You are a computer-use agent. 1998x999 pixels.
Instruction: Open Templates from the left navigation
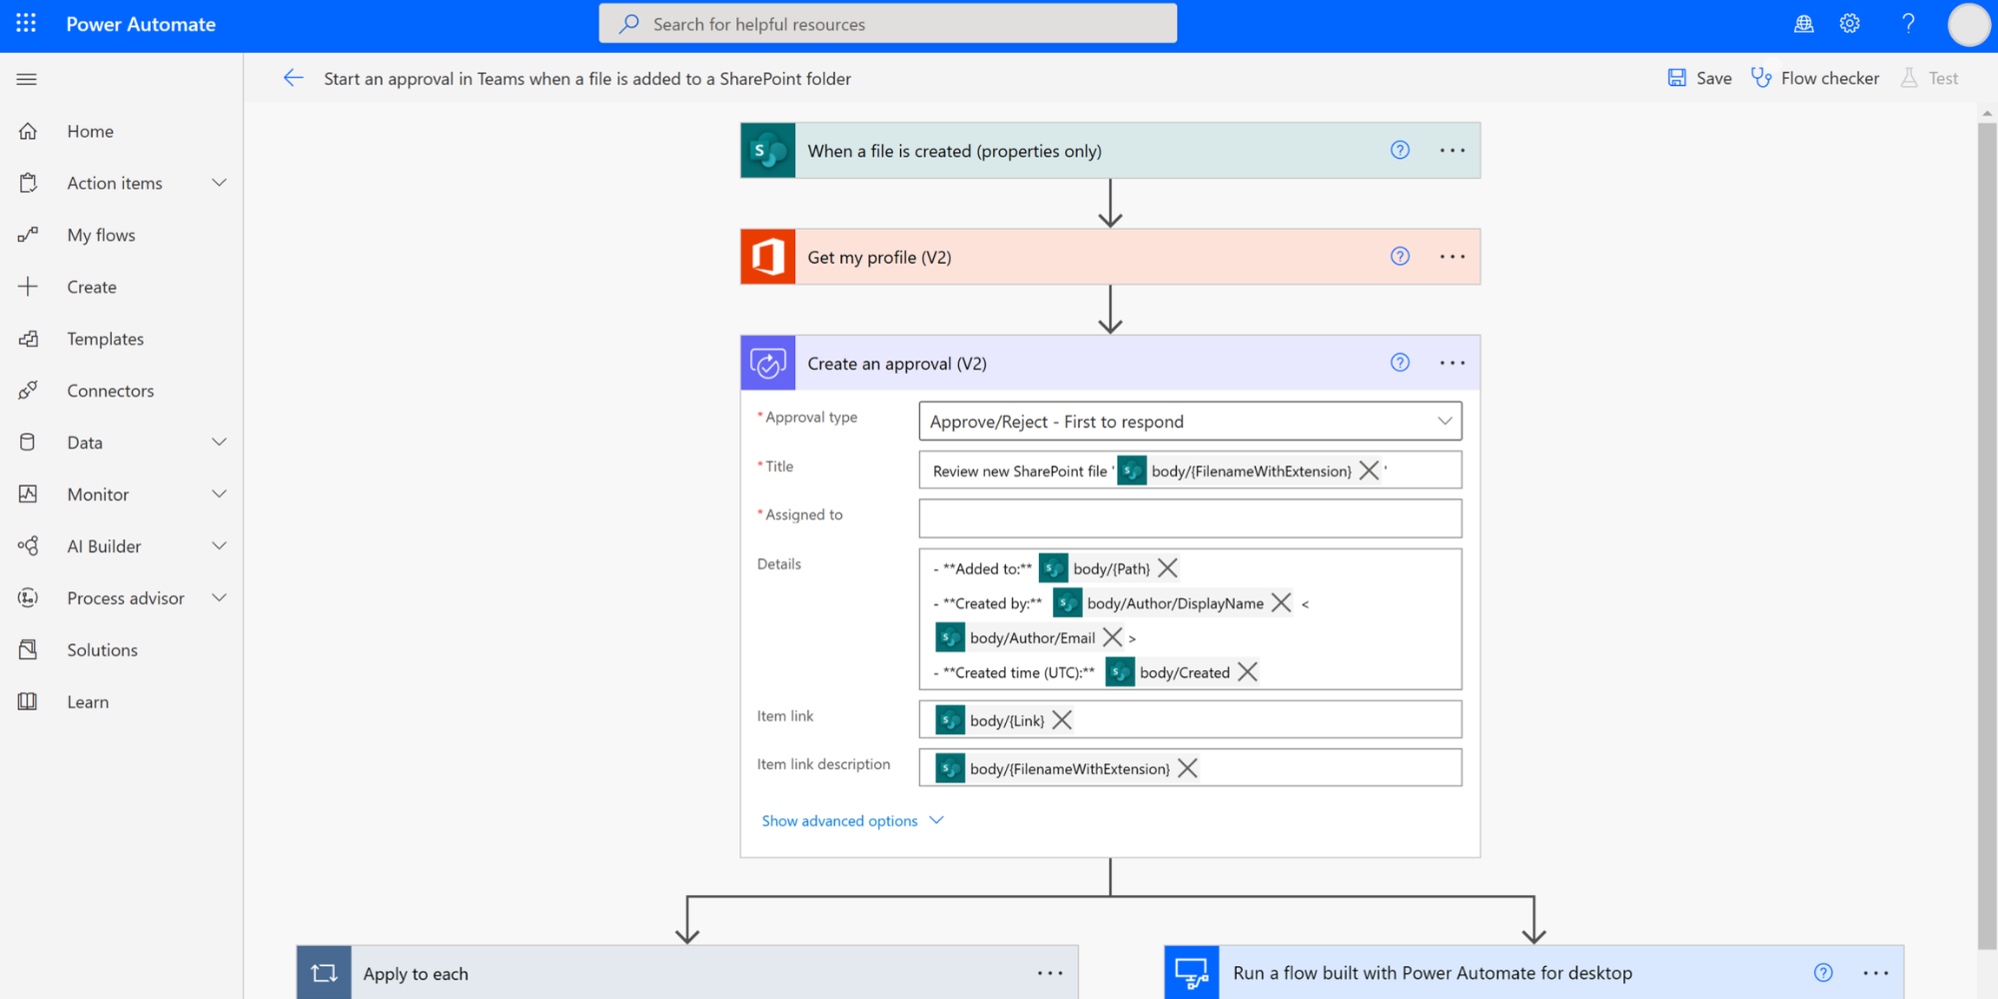(105, 339)
